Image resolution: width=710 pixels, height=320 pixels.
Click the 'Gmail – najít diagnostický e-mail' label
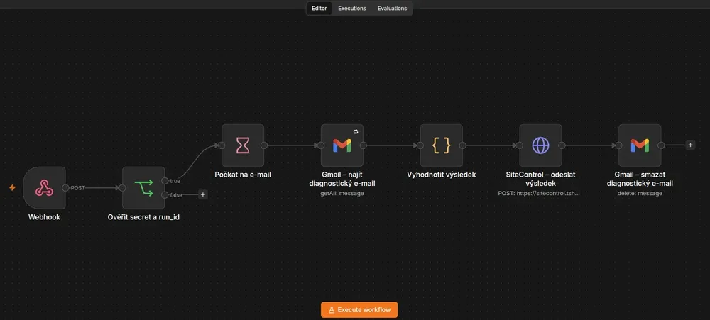[342, 179]
